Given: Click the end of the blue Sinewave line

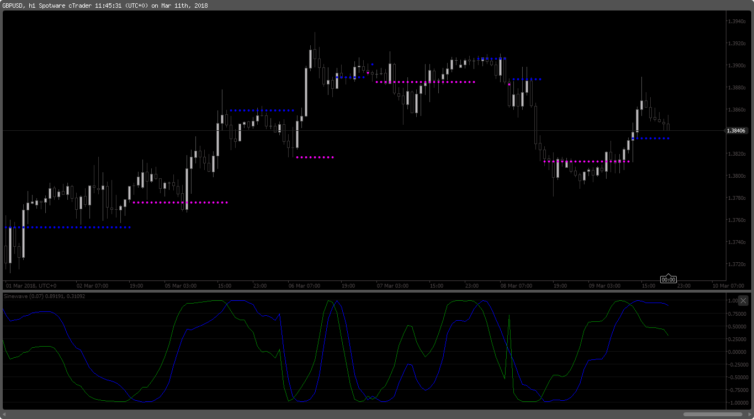Looking at the screenshot, I should (668, 305).
